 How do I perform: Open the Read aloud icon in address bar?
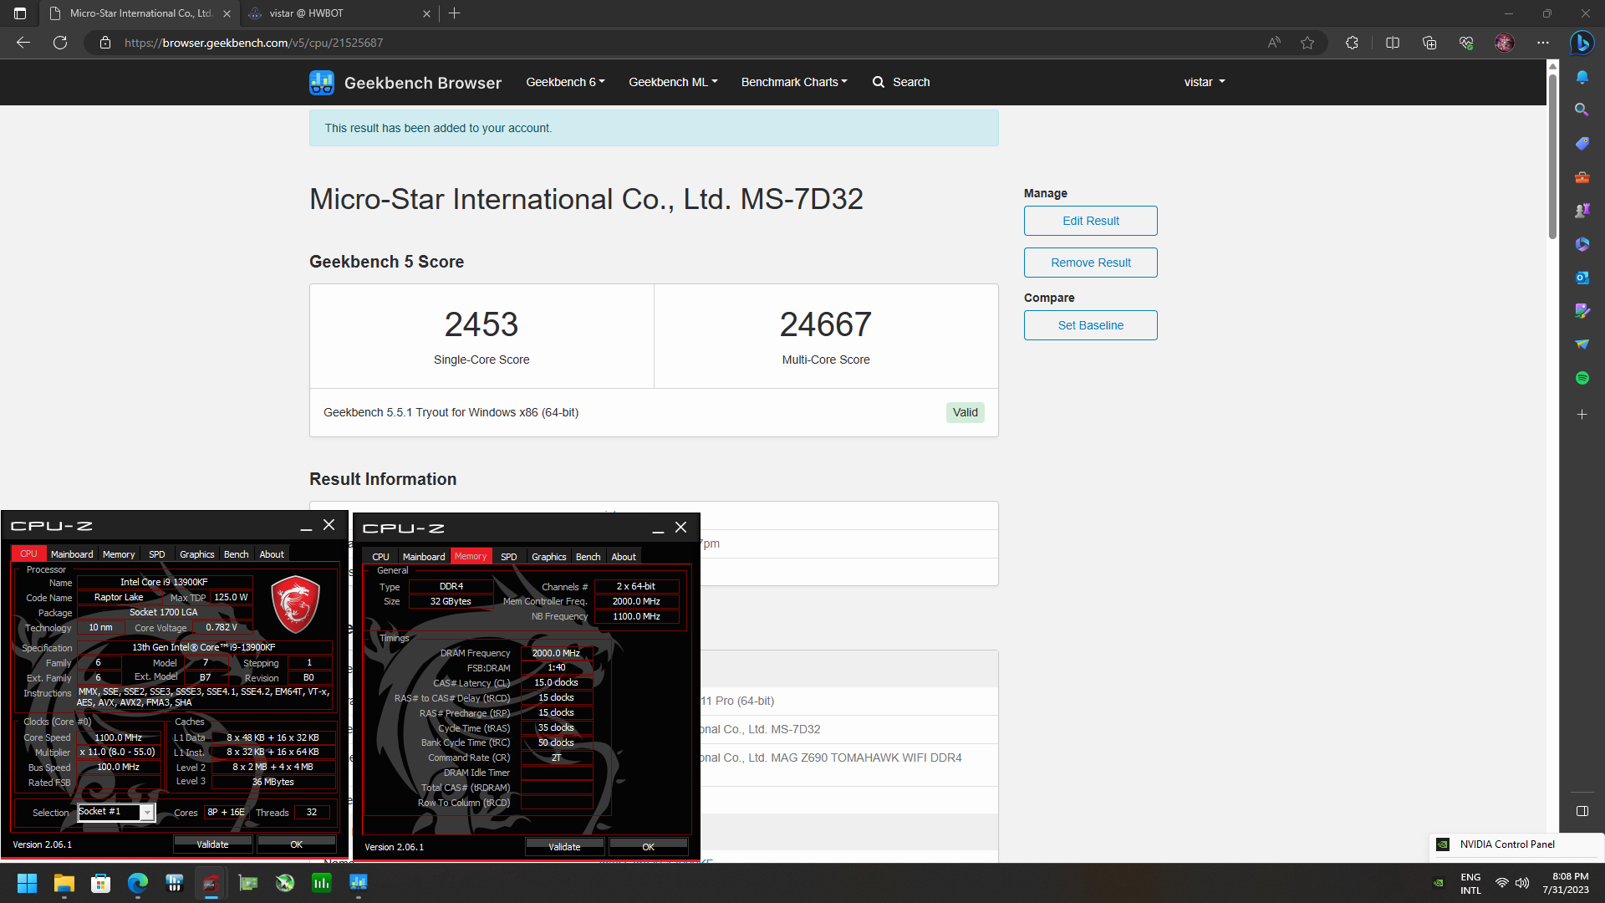[1274, 43]
